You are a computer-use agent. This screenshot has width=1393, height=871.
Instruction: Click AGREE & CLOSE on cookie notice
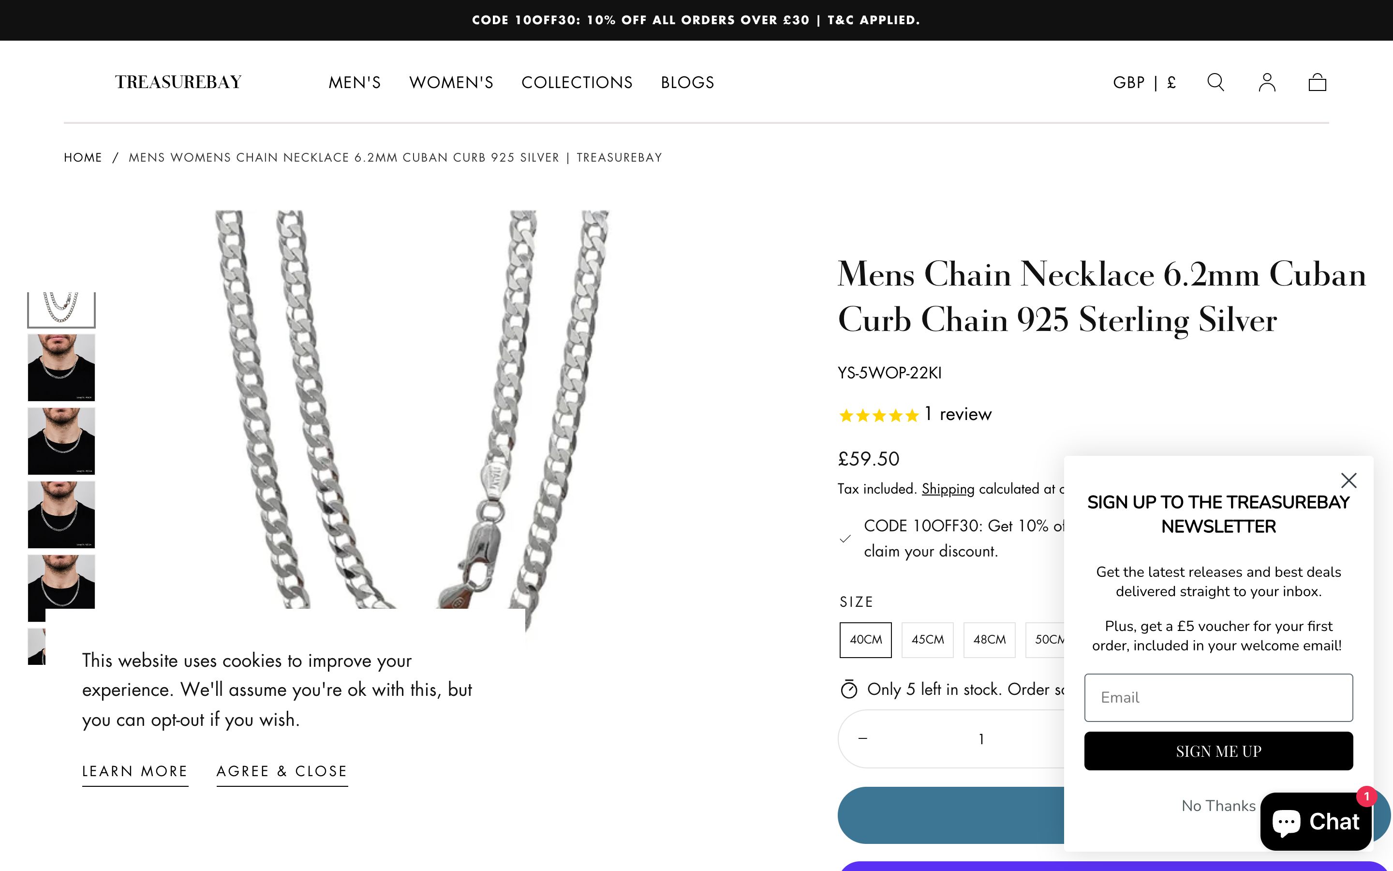pyautogui.click(x=282, y=771)
